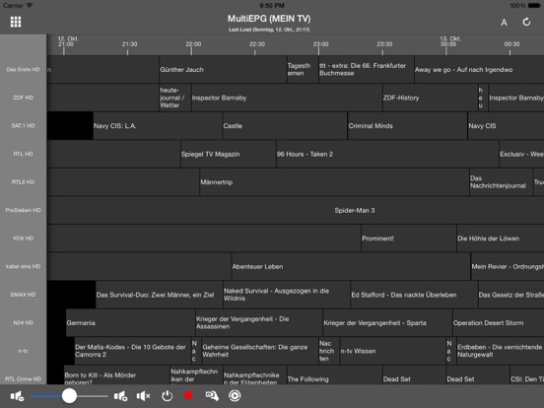Select SAT.1 HD channel
This screenshot has height=408, width=544.
tap(24, 125)
